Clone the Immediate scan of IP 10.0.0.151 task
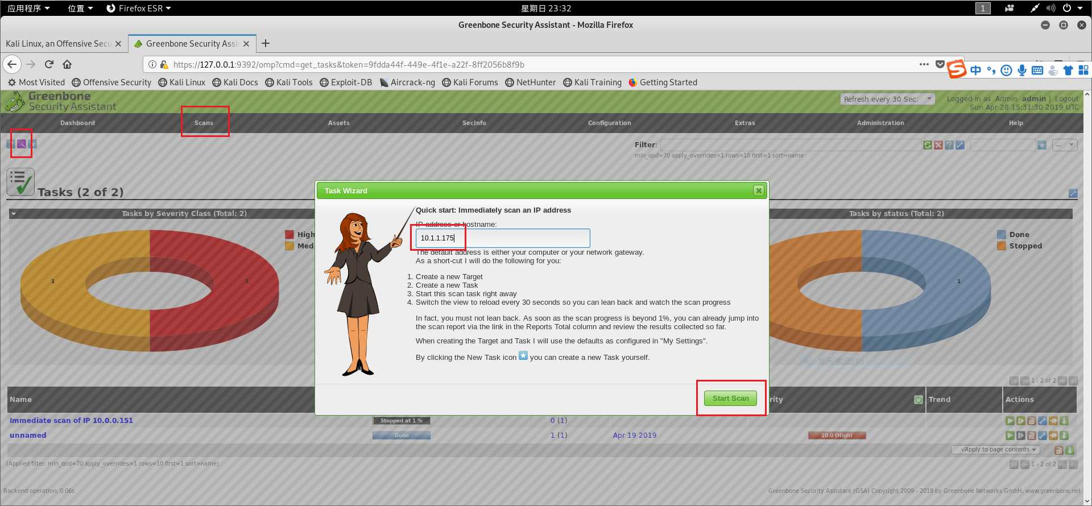The height and width of the screenshot is (506, 1092). coord(1053,421)
